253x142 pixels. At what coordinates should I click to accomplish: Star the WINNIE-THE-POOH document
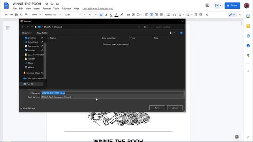47,4
